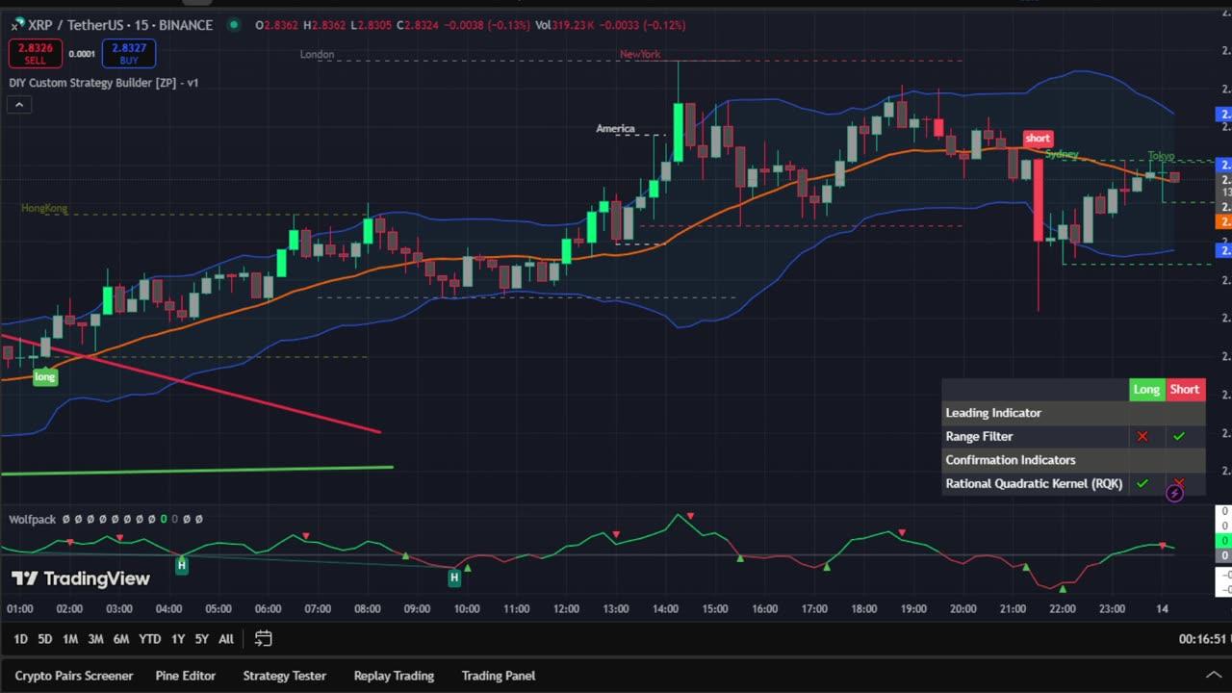Image resolution: width=1232 pixels, height=693 pixels.
Task: Select the 5Y time range
Action: (201, 639)
